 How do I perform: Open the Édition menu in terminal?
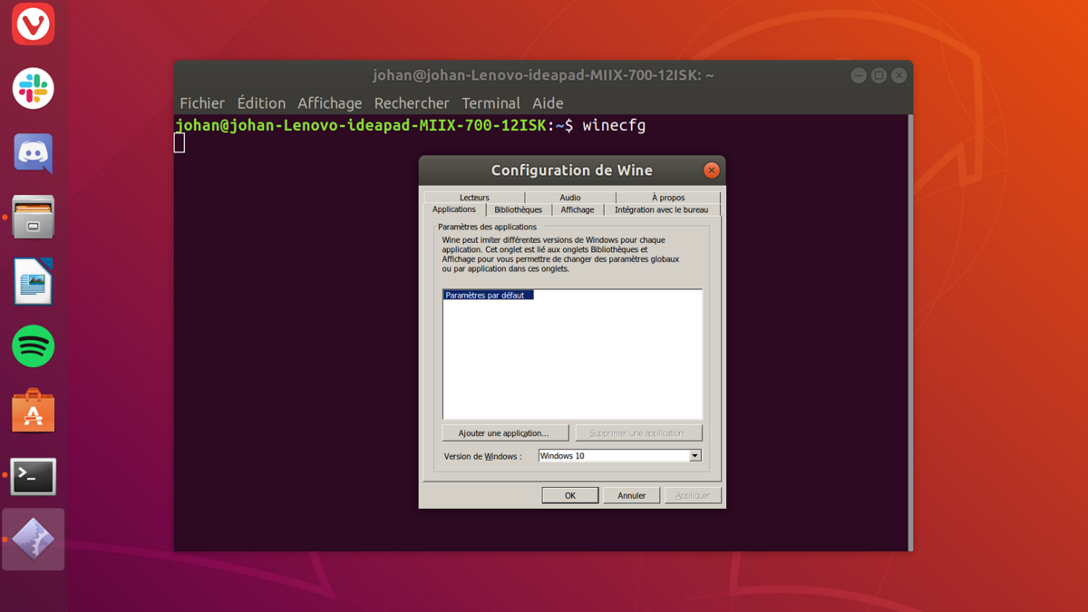261,103
